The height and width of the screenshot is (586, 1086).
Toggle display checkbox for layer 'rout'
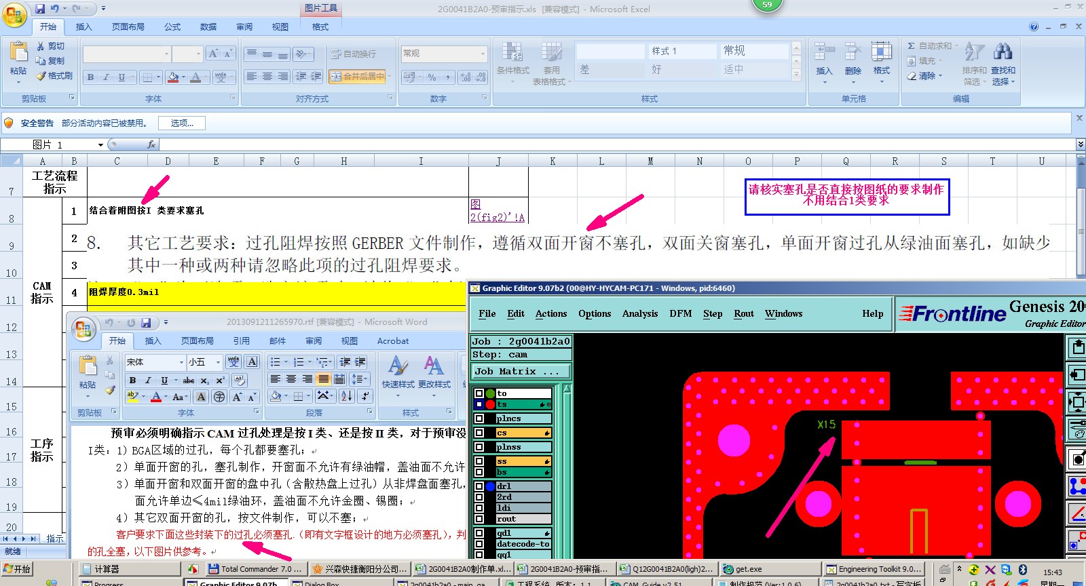click(x=479, y=519)
